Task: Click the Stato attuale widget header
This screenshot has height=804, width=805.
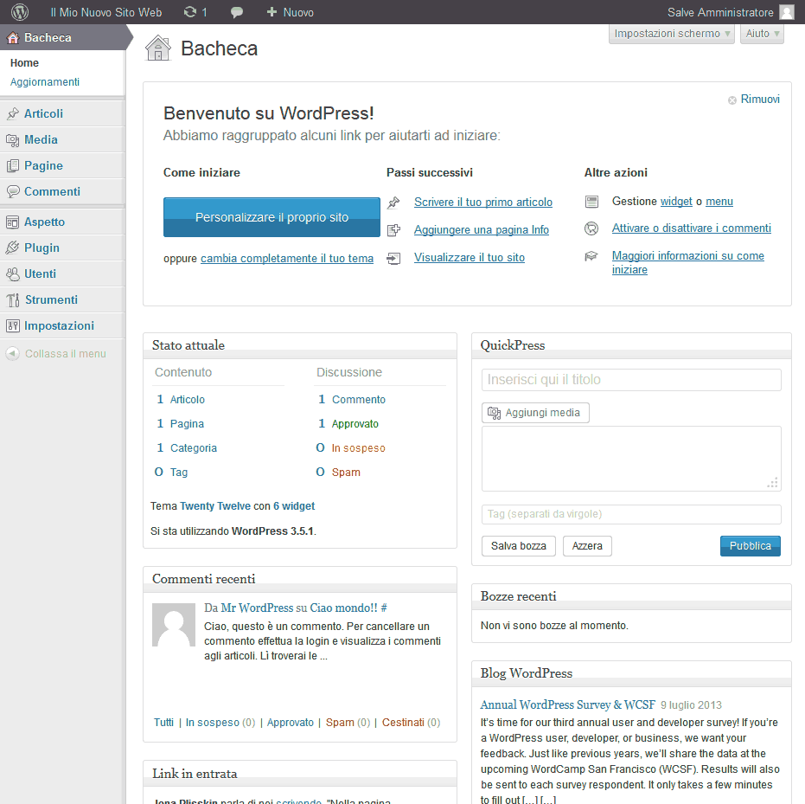Action: click(300, 345)
